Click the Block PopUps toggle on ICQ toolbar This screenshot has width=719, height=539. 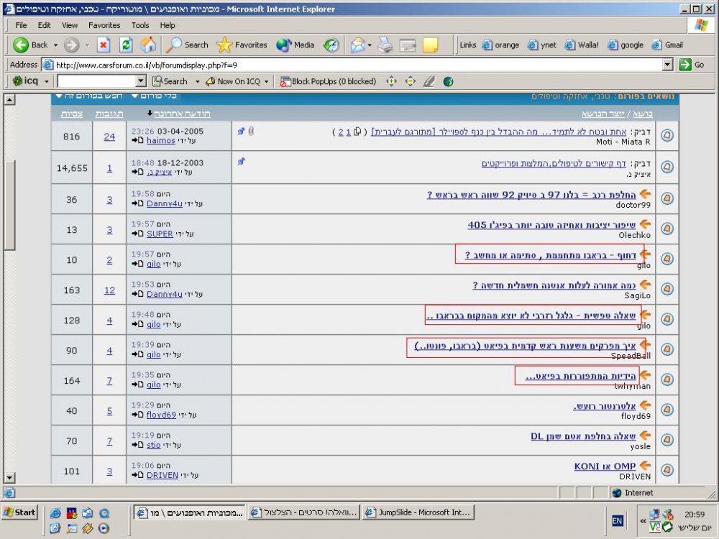pyautogui.click(x=329, y=82)
